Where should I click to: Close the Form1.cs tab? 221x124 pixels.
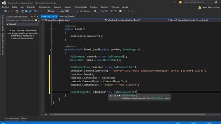(x=56, y=17)
